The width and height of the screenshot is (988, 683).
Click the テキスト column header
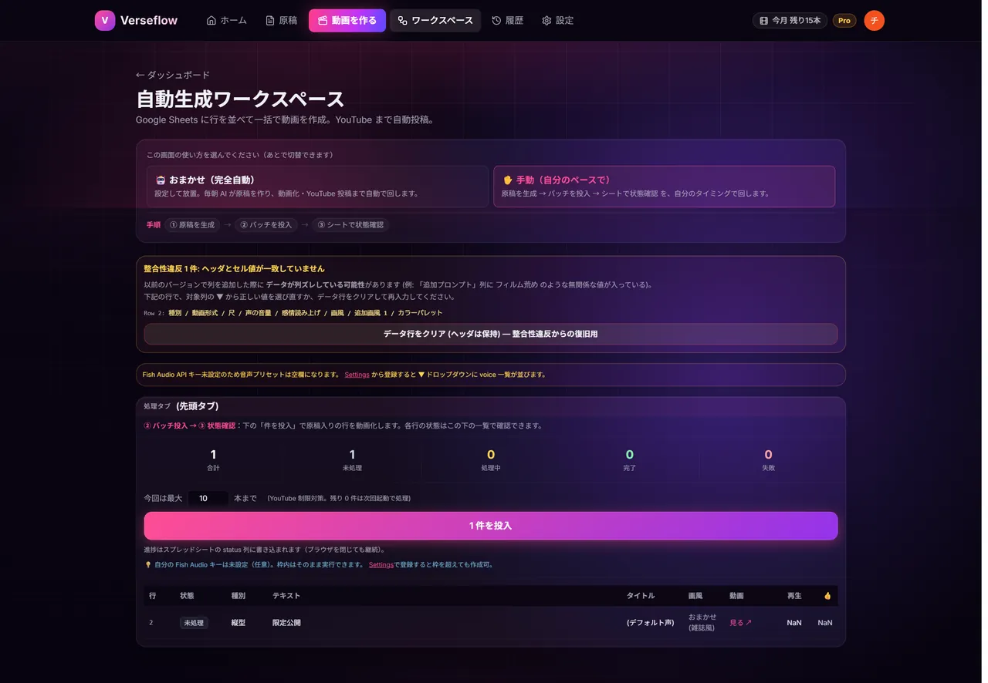pyautogui.click(x=286, y=596)
